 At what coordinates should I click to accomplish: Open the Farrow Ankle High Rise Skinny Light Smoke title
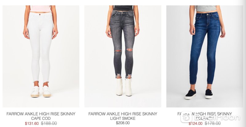pos(123,116)
